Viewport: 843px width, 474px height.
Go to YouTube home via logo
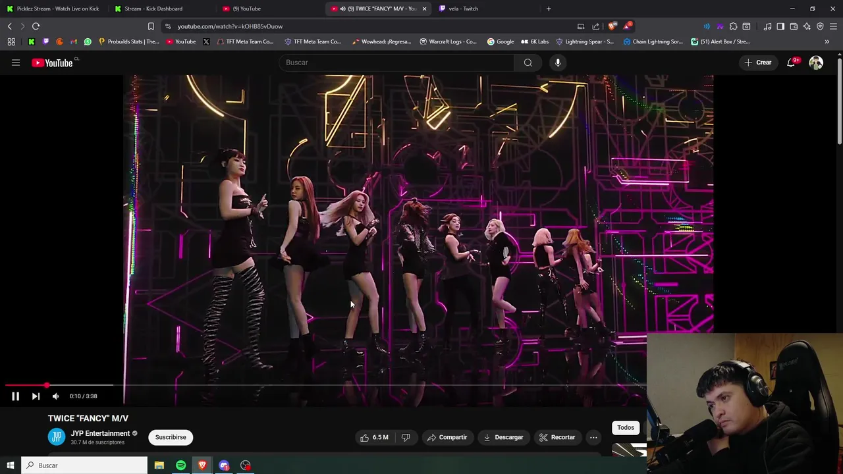[x=52, y=63]
